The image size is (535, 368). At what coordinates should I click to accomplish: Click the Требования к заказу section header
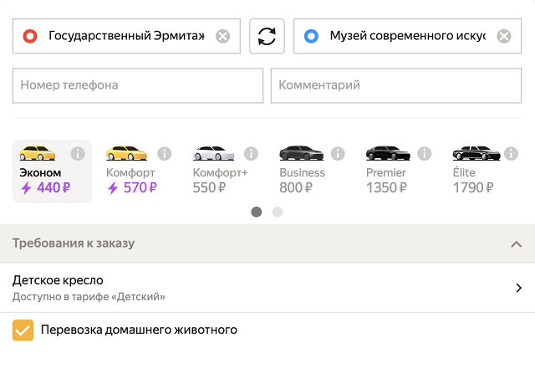(x=267, y=243)
